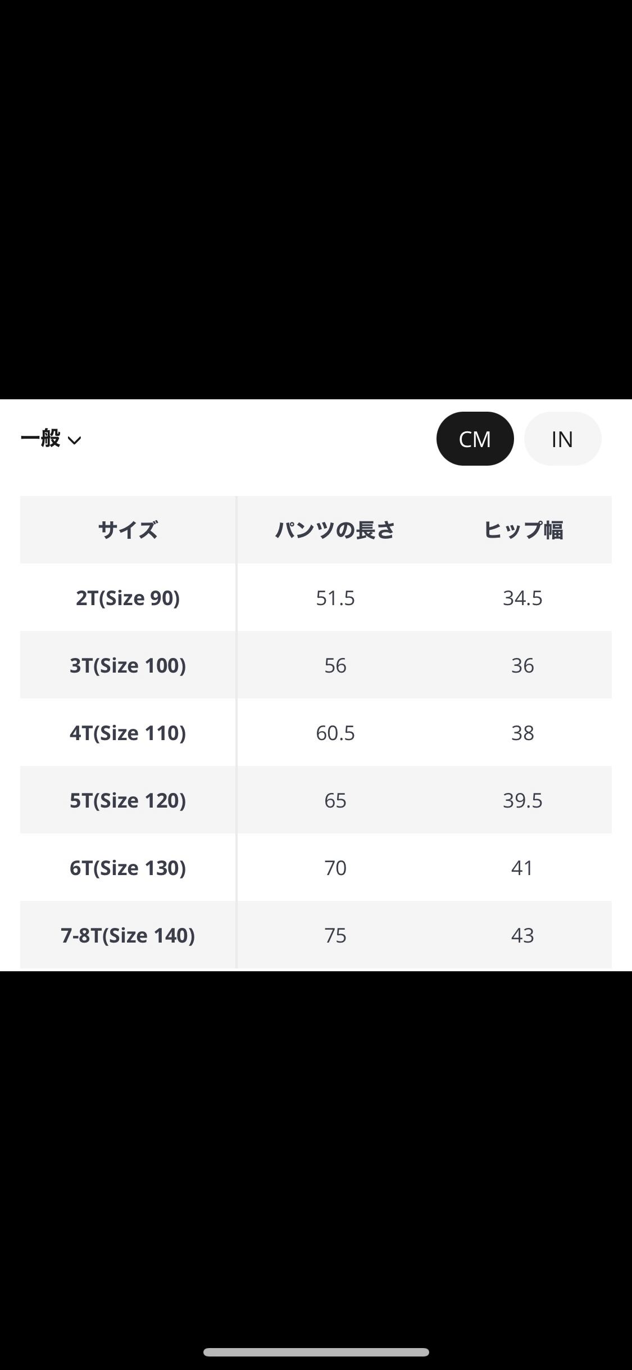Click the chevron next to 一般

coord(75,440)
